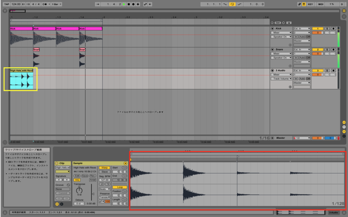
Task: Click the Slave button below Warp
Action: pos(104,172)
